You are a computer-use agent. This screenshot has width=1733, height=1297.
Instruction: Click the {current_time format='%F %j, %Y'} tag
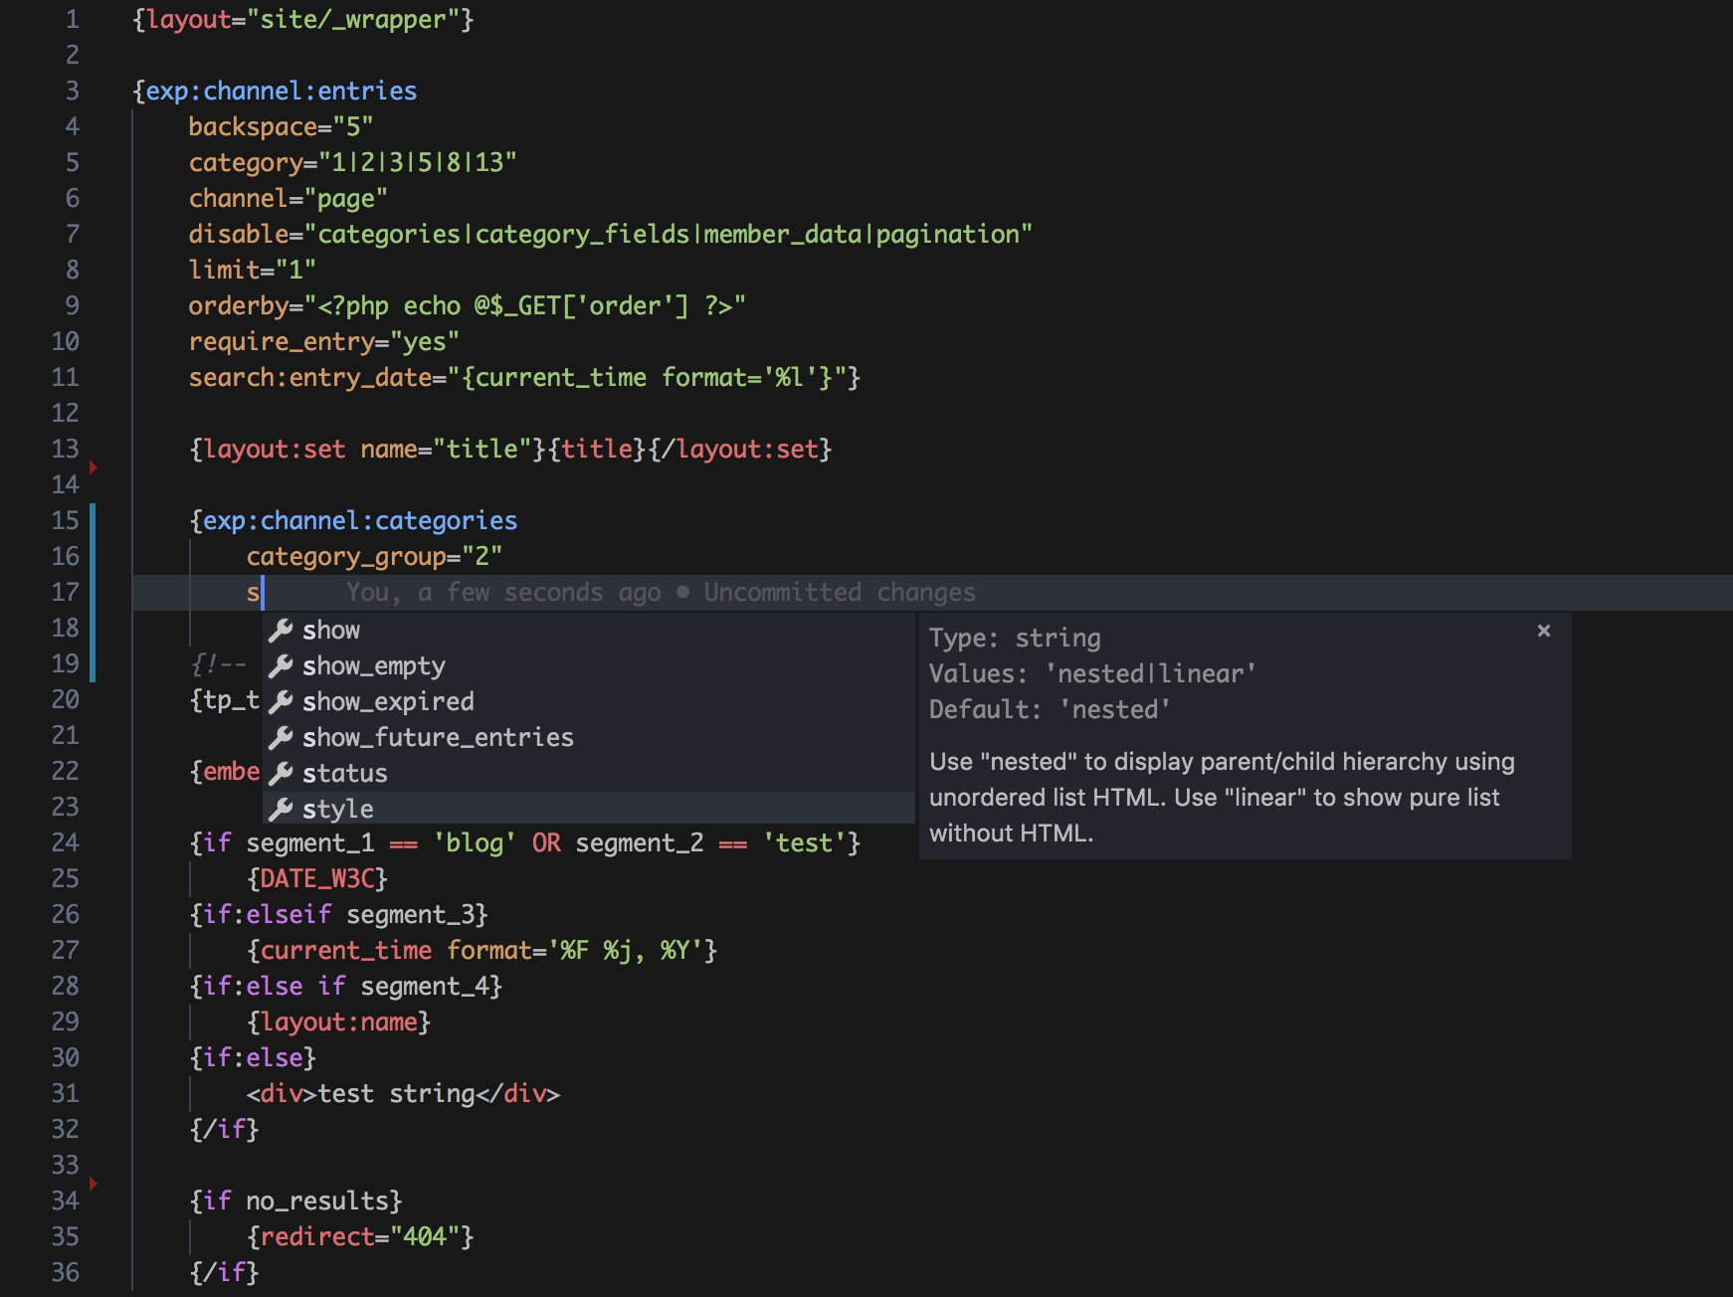[x=482, y=950]
